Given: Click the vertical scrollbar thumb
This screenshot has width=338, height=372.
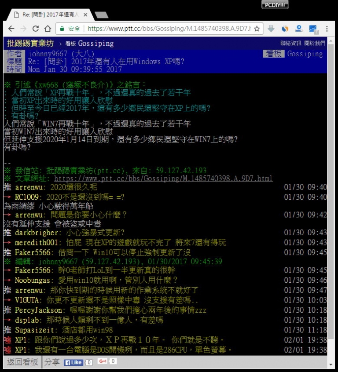Looking at the screenshot, I should (x=331, y=192).
